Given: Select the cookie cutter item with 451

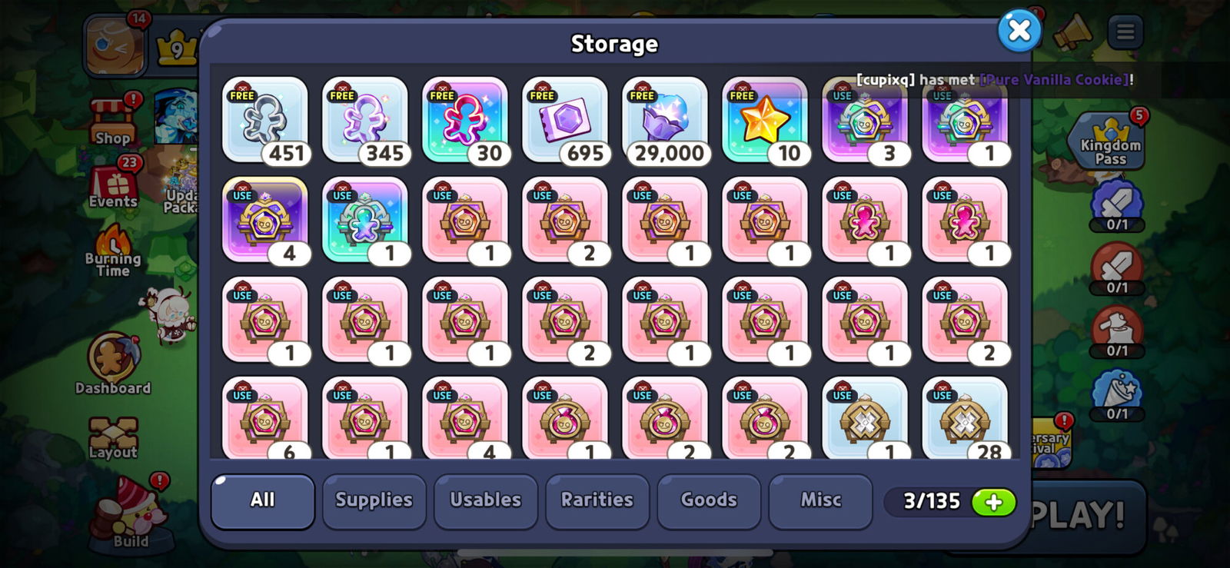Looking at the screenshot, I should (x=265, y=120).
